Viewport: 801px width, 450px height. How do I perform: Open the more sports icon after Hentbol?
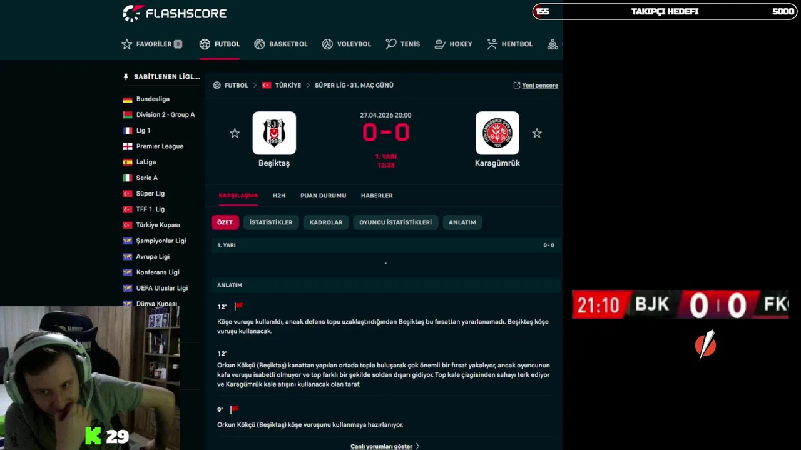click(x=553, y=44)
